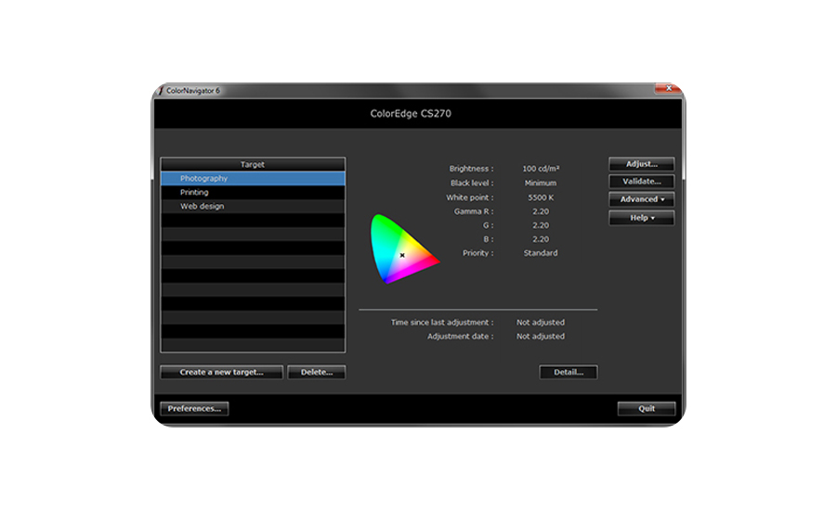Delete the selected target
This screenshot has height=510, width=836.
coord(316,372)
